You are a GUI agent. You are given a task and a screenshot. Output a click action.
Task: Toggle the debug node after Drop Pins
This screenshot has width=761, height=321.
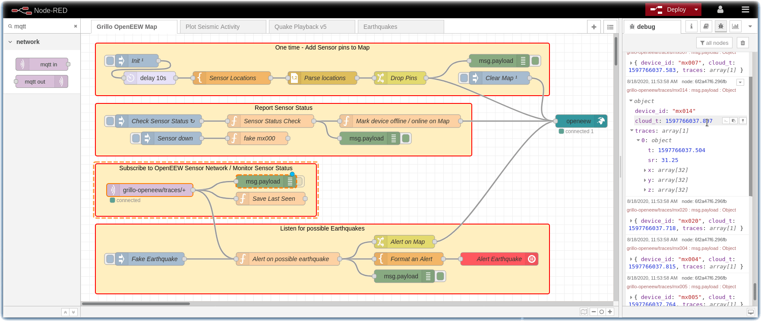point(535,61)
